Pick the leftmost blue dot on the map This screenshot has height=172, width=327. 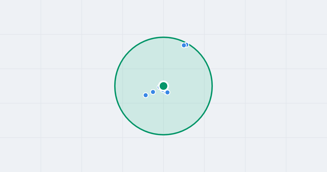click(146, 95)
